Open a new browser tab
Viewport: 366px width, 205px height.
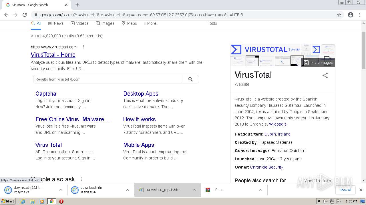77,5
